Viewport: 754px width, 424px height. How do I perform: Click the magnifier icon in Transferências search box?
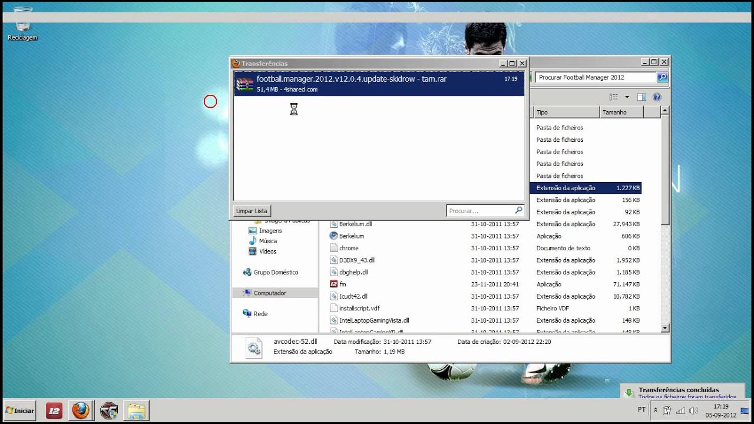click(x=519, y=210)
